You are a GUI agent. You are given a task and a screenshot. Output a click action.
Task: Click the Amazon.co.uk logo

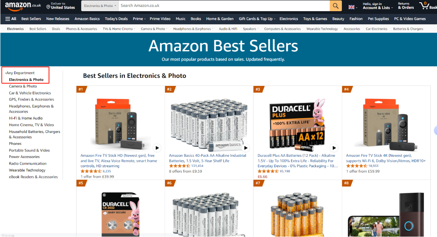[23, 6]
